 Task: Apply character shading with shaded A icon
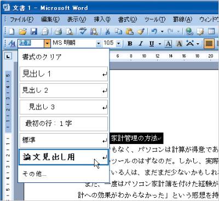tap(179, 44)
